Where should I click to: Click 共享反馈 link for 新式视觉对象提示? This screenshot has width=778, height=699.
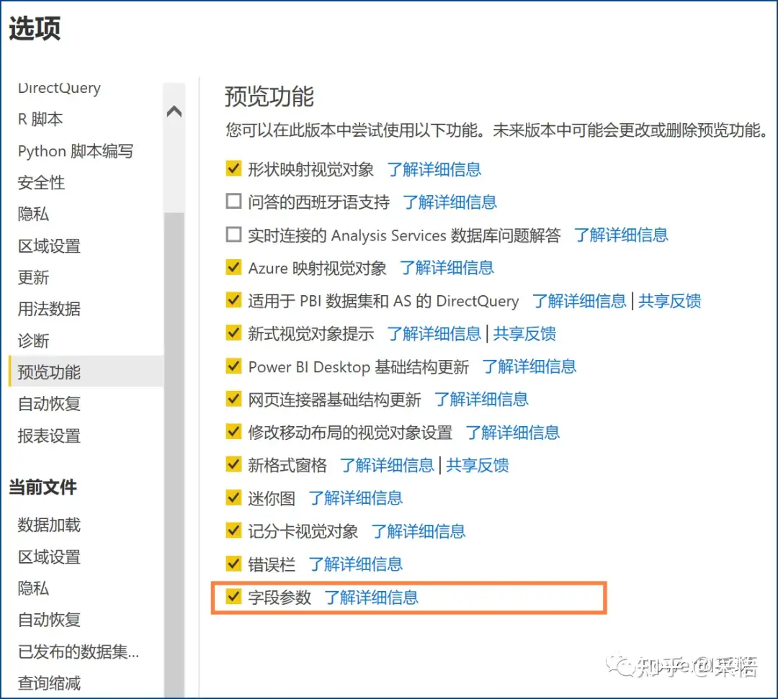(524, 333)
